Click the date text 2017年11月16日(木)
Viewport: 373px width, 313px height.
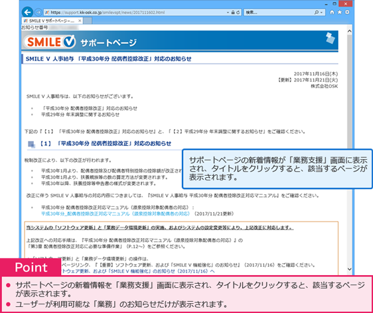click(x=316, y=74)
